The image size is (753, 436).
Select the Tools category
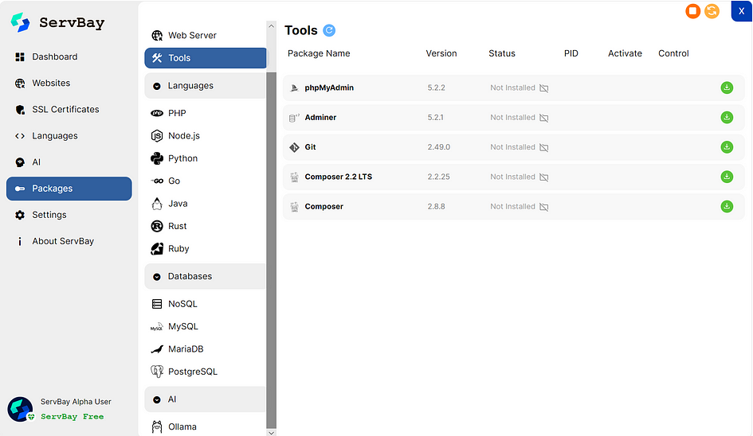[x=205, y=58]
